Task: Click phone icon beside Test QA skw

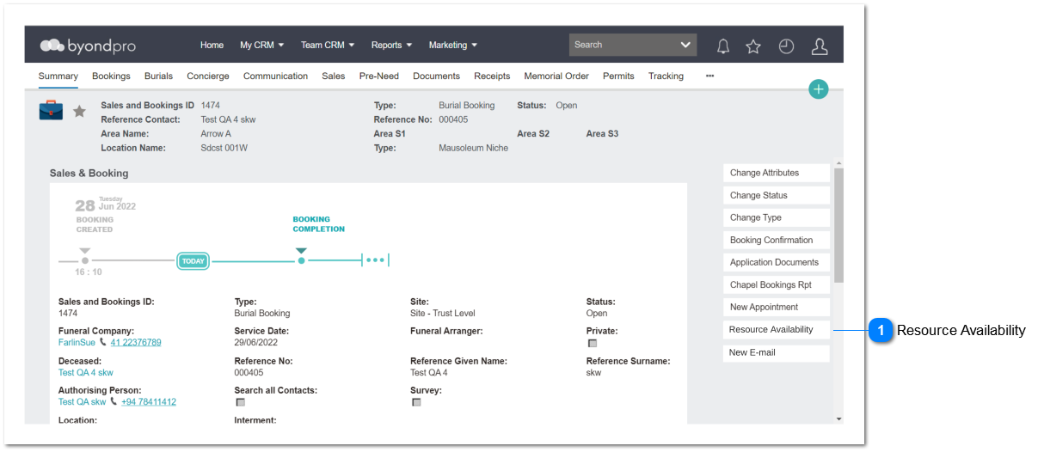Action: pos(114,401)
